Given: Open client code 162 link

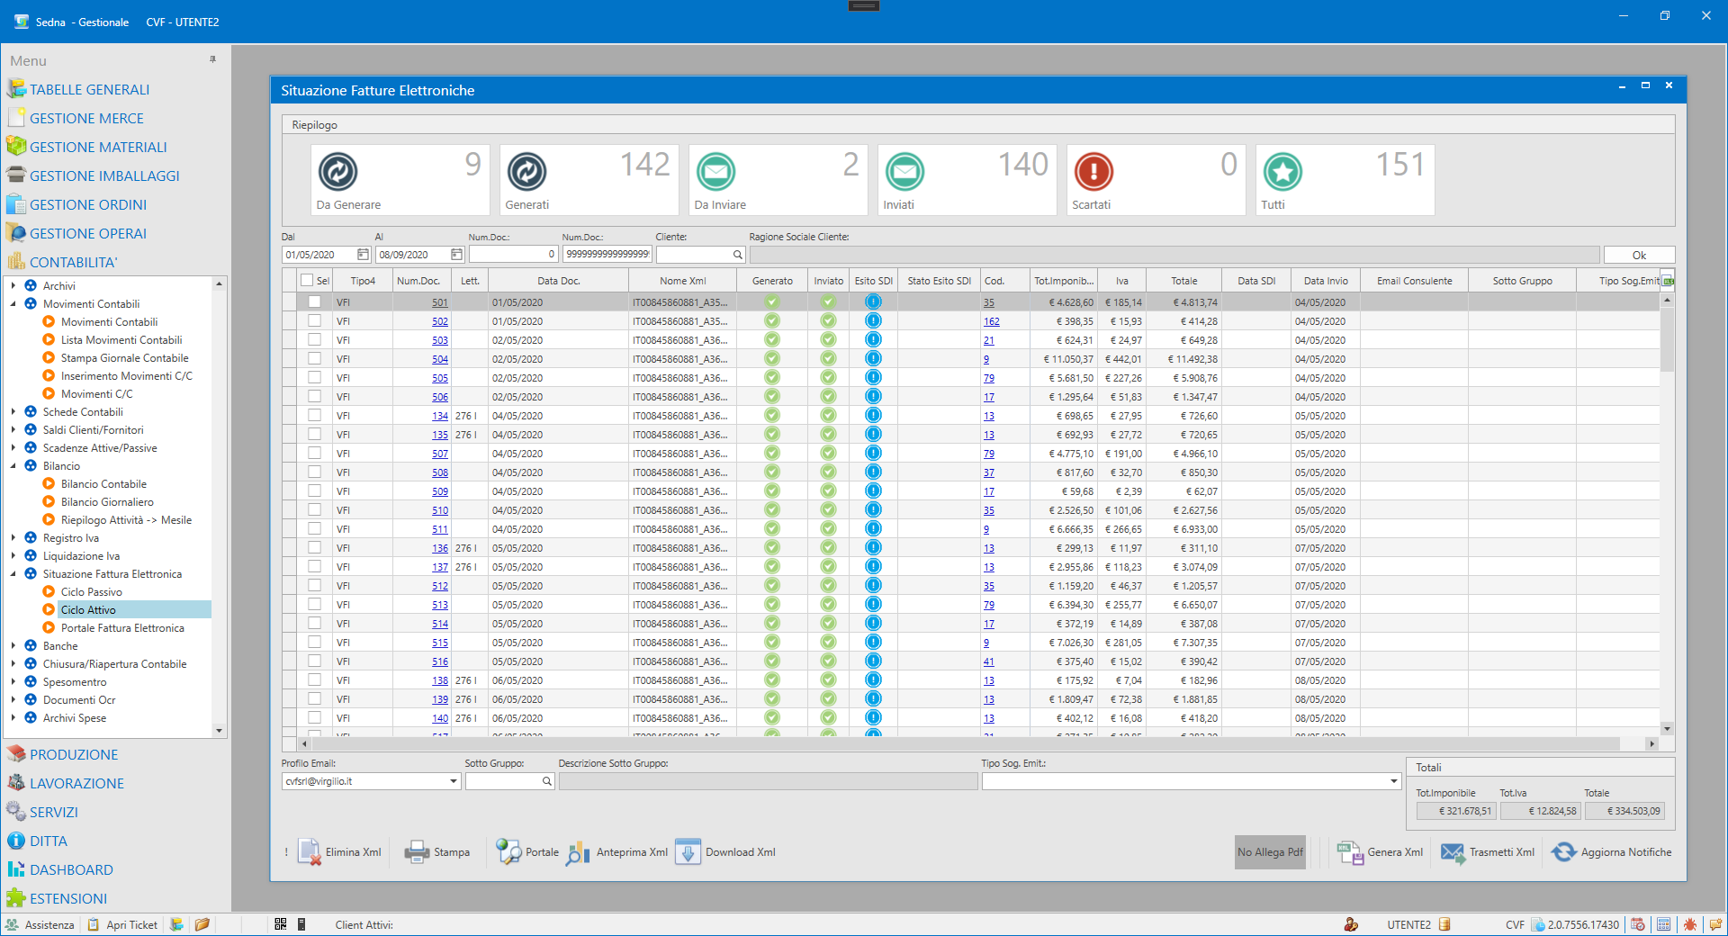Looking at the screenshot, I should [991, 321].
